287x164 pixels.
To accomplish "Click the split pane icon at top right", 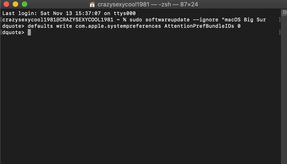I will pos(285,12).
